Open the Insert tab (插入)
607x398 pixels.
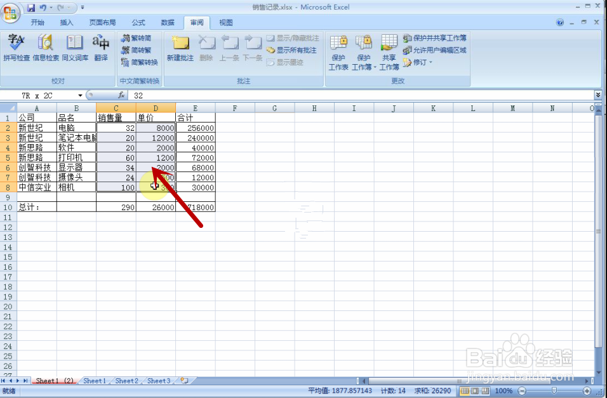[x=67, y=22]
